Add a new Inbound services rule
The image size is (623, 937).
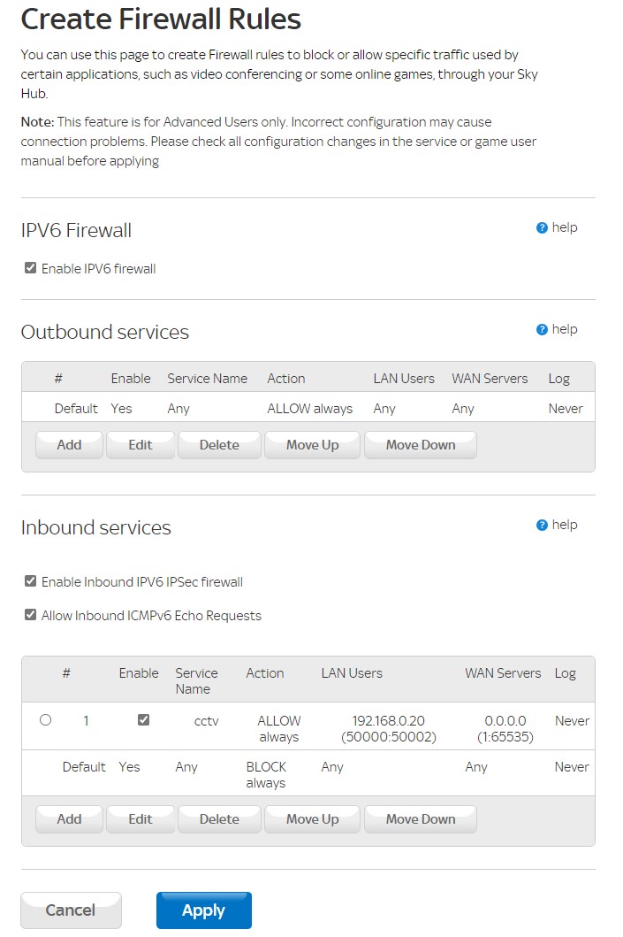click(x=69, y=819)
